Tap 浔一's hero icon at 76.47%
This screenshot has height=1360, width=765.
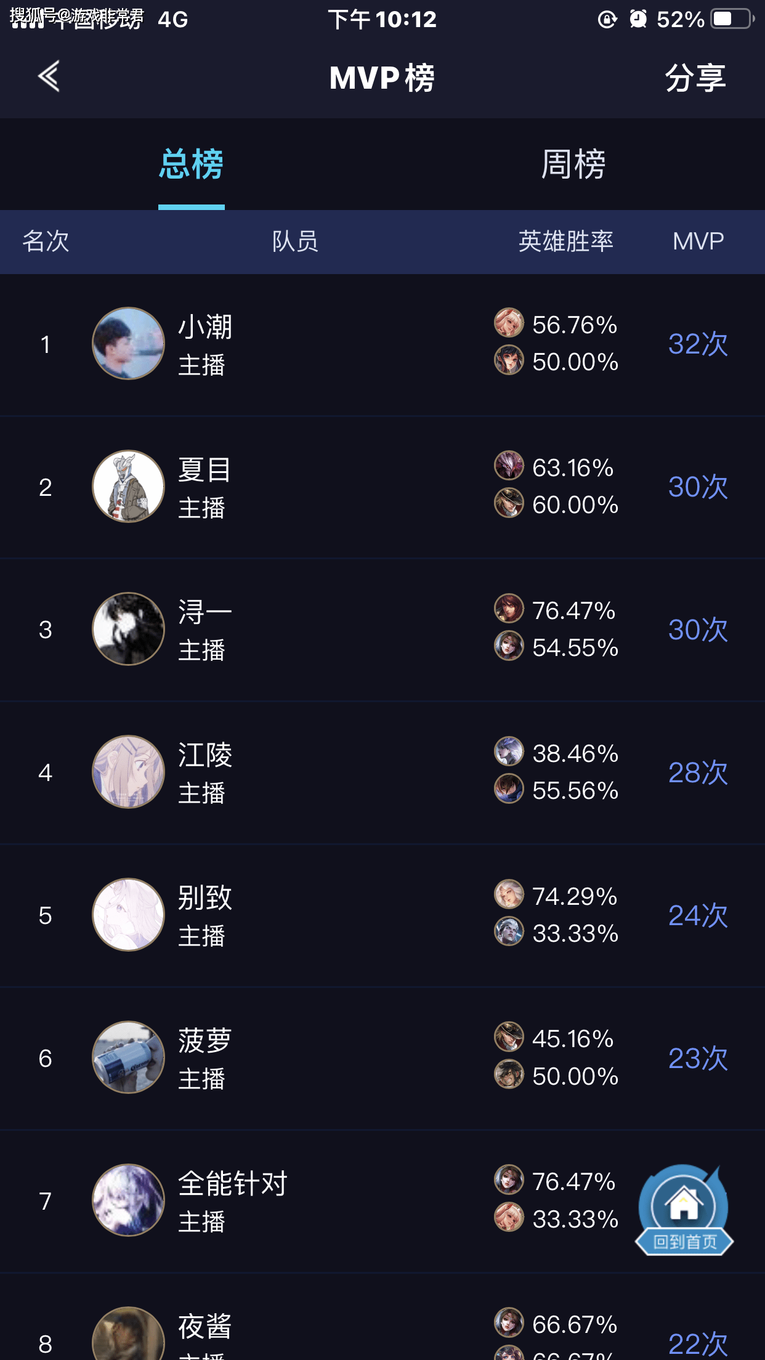[x=509, y=609]
